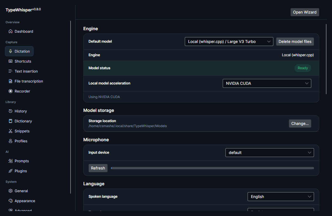Viewport: 332px width, 216px height.
Task: Open the Input device dropdown
Action: pos(270,153)
